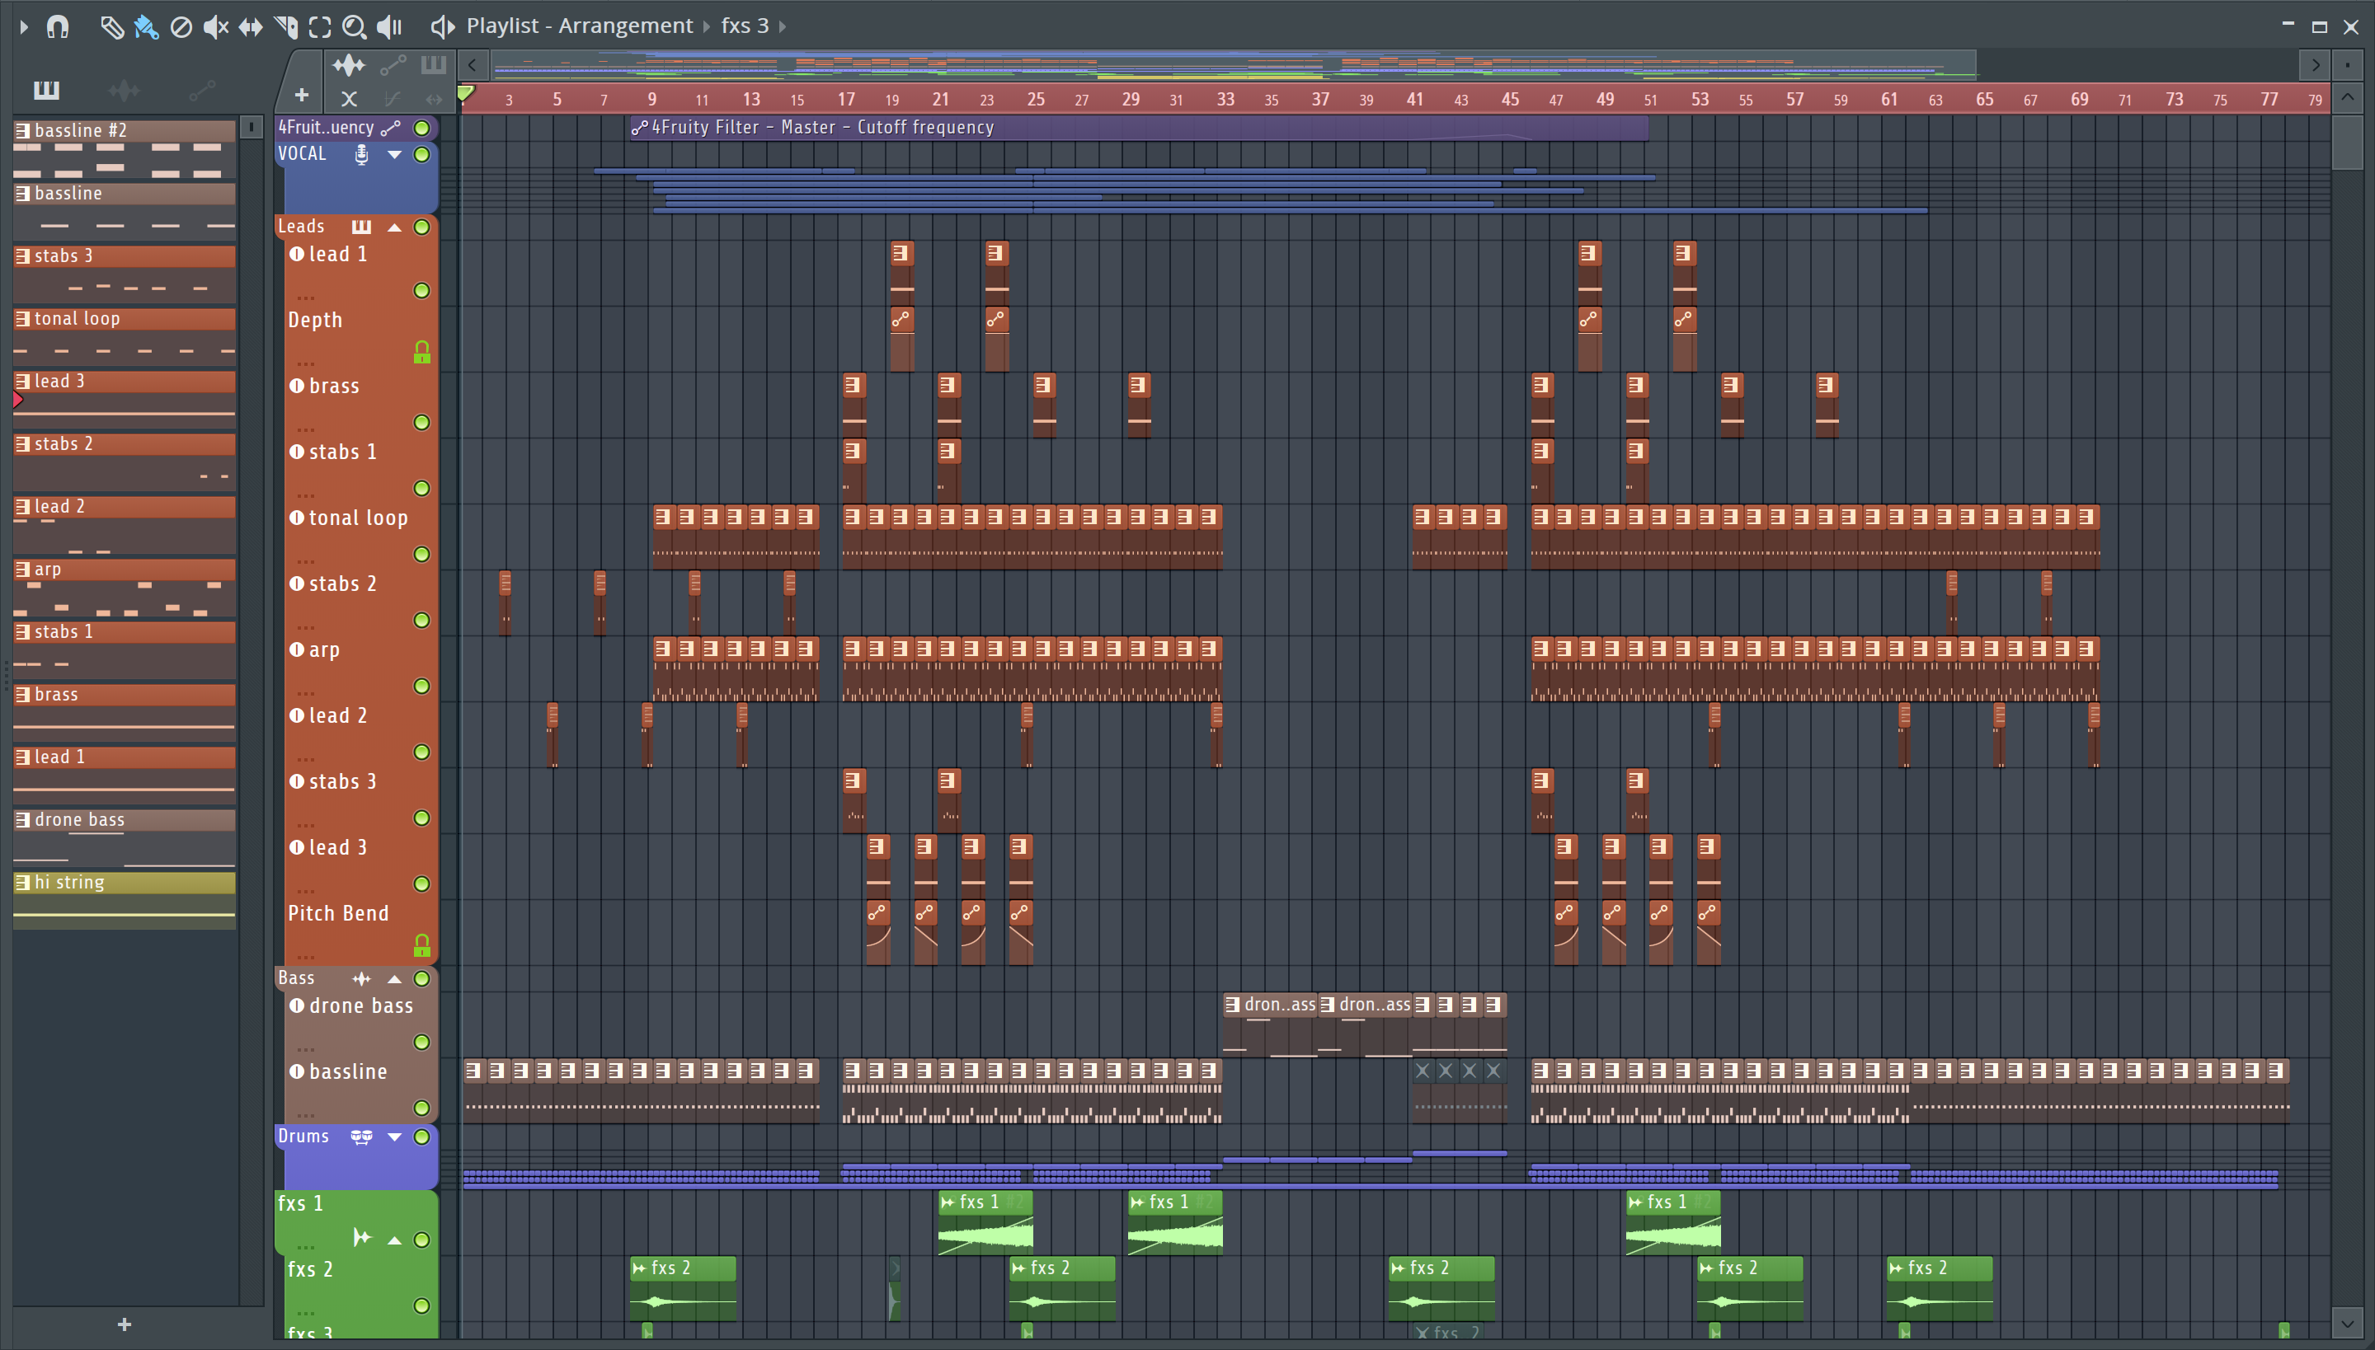This screenshot has width=2375, height=1350.
Task: Open the lead 1 track name label
Action: point(338,254)
